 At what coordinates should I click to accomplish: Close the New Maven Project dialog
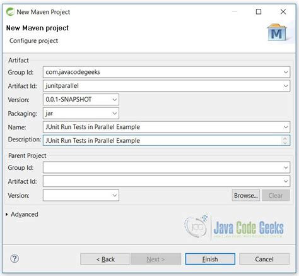tap(283, 11)
